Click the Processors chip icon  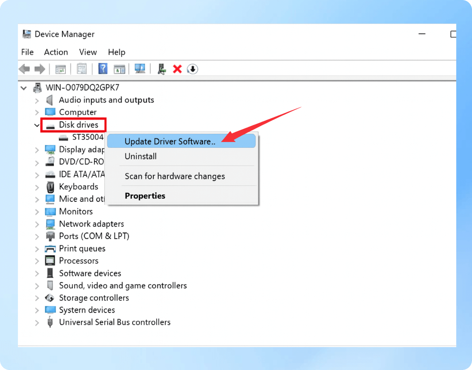50,261
